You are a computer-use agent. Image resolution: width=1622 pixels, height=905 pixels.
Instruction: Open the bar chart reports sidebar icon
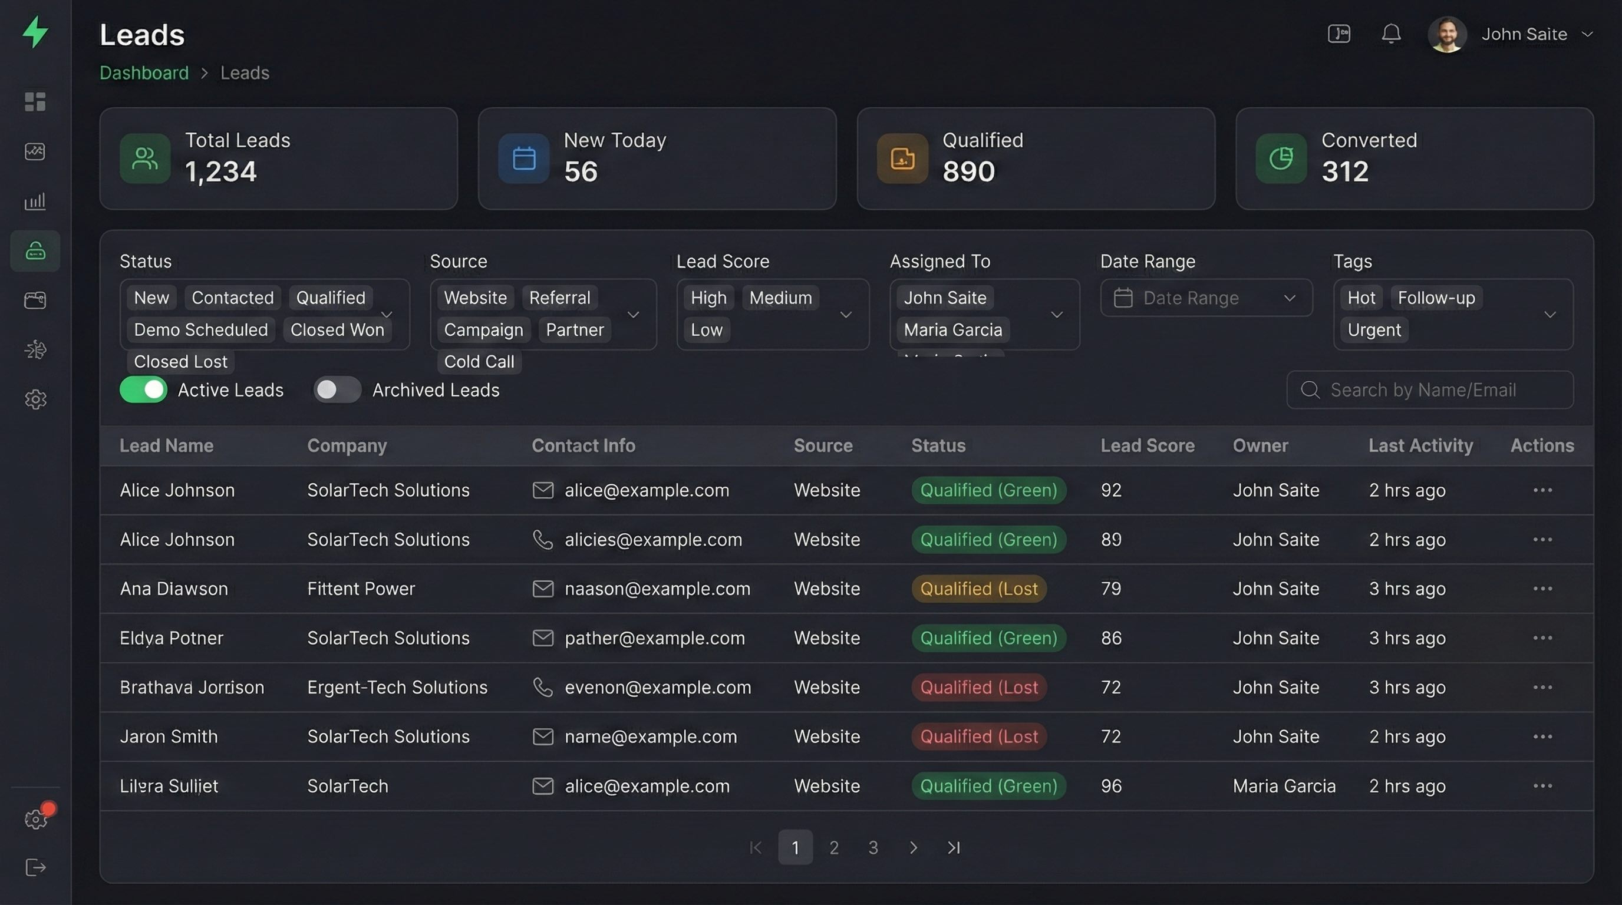pos(35,202)
